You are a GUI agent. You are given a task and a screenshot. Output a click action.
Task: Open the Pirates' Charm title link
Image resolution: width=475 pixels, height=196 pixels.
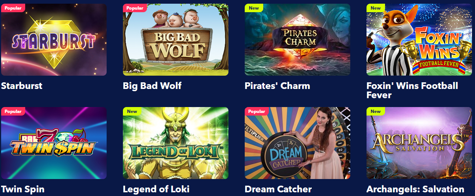click(x=277, y=86)
